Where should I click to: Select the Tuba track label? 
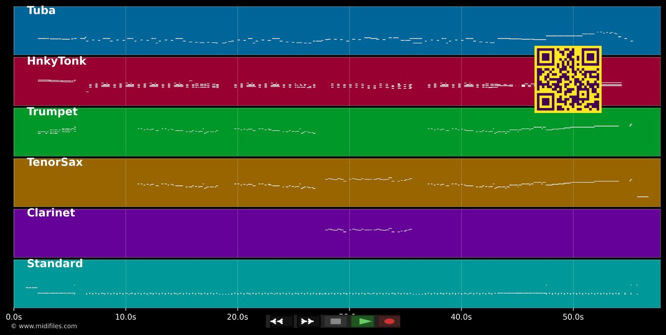coord(41,11)
